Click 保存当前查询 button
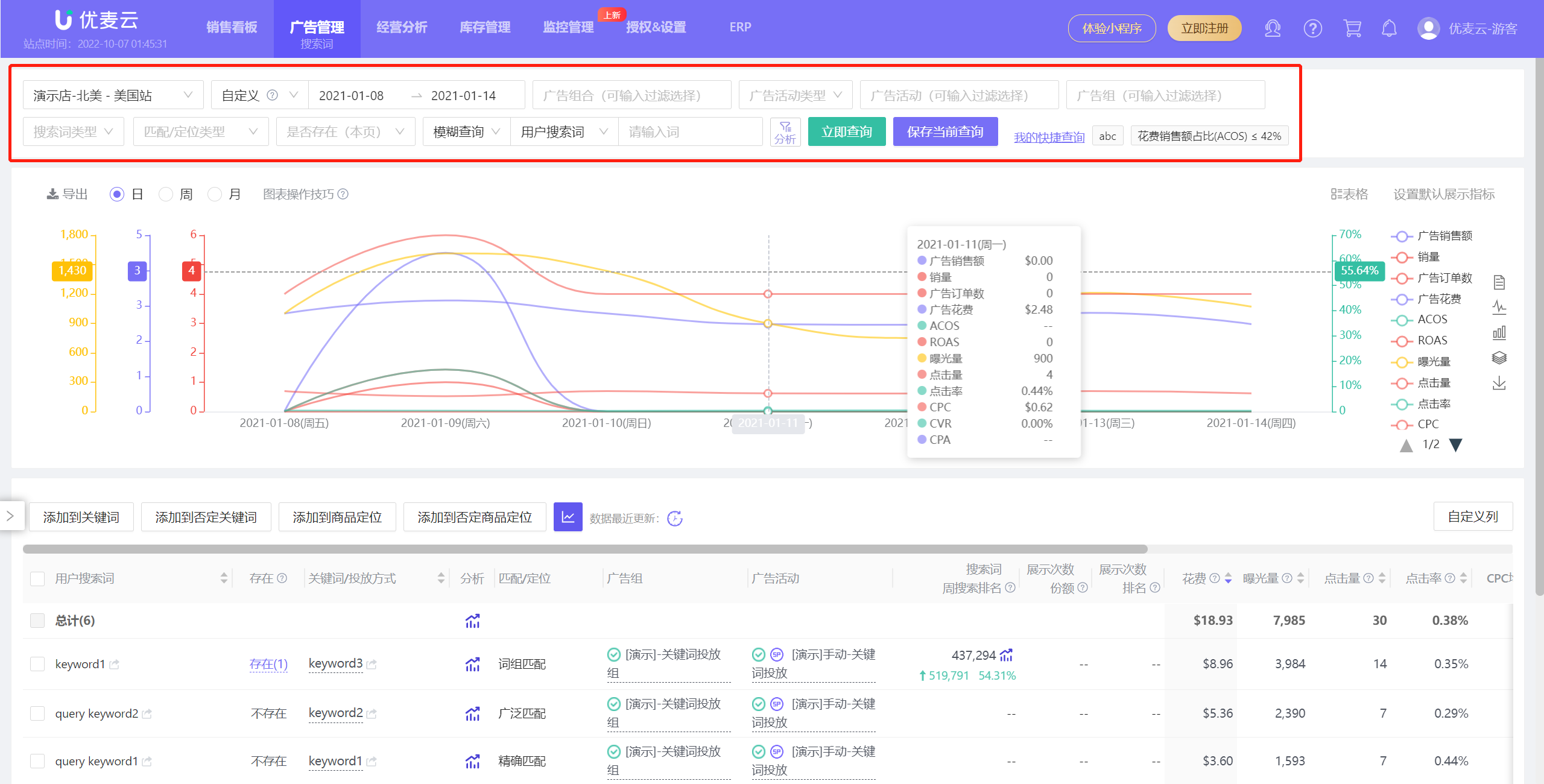The image size is (1544, 784). [945, 131]
